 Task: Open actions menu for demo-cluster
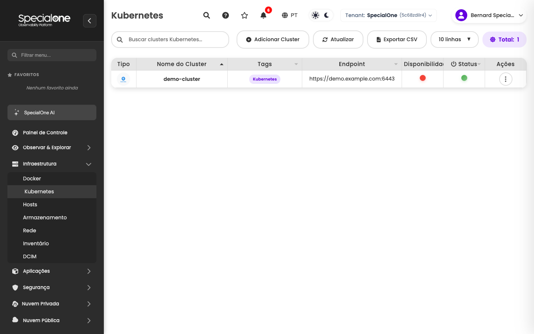(506, 79)
